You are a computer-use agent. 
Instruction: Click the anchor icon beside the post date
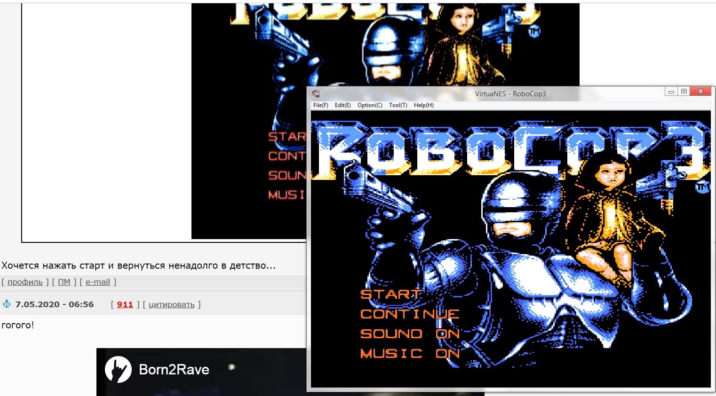click(x=7, y=304)
